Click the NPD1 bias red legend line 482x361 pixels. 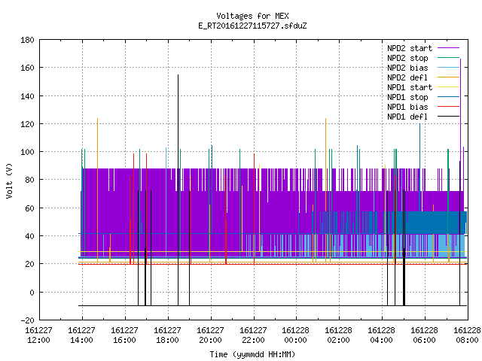point(448,107)
